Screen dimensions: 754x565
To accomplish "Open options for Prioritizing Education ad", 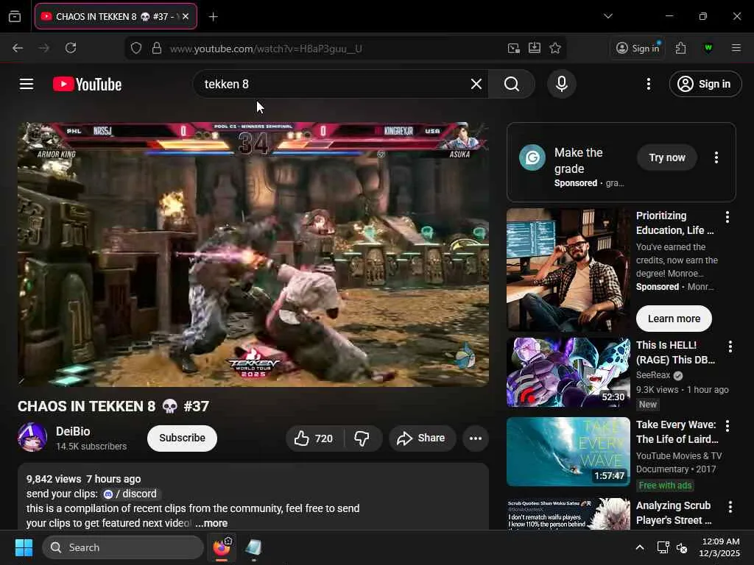I will coord(727,217).
